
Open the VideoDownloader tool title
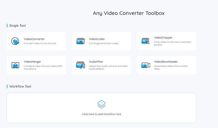[166, 62]
